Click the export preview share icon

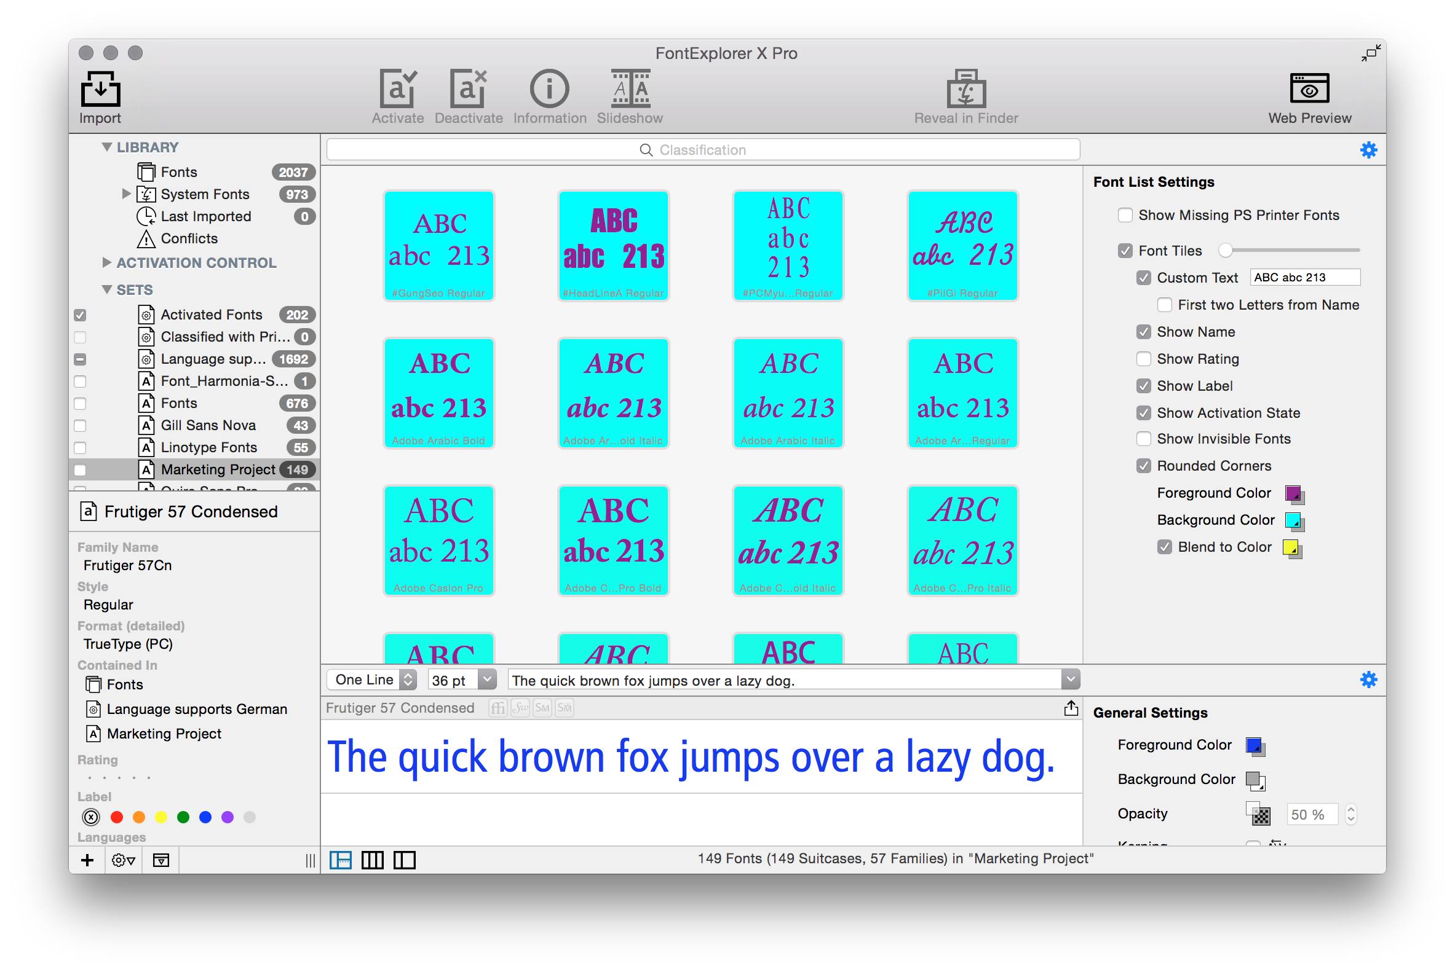(x=1070, y=708)
